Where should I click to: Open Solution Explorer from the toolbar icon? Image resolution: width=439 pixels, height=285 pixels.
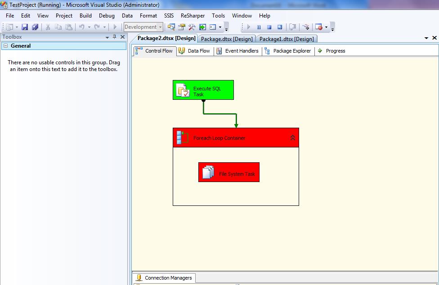click(171, 27)
